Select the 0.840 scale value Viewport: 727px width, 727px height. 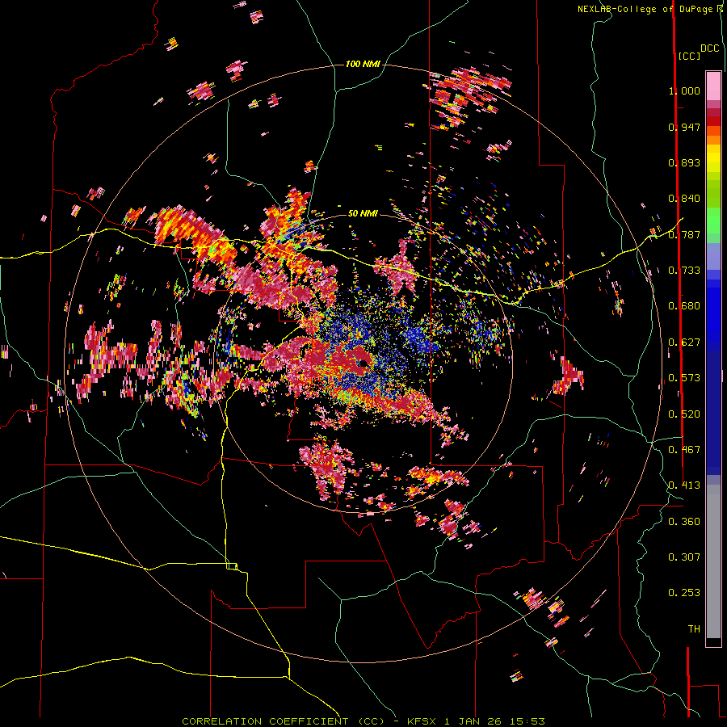(x=684, y=199)
